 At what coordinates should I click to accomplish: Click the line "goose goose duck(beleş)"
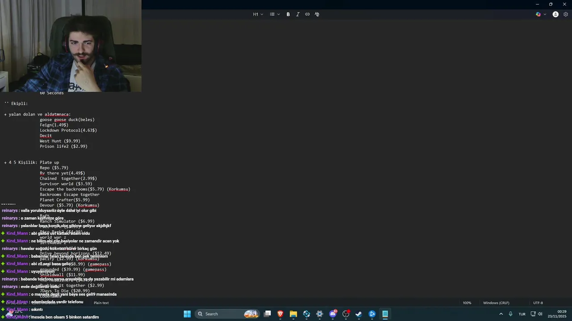click(x=67, y=119)
